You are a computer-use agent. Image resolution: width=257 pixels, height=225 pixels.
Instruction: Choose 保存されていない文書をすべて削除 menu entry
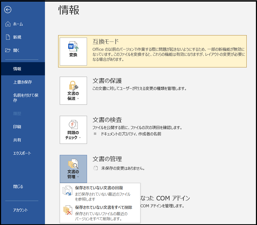[103, 208]
